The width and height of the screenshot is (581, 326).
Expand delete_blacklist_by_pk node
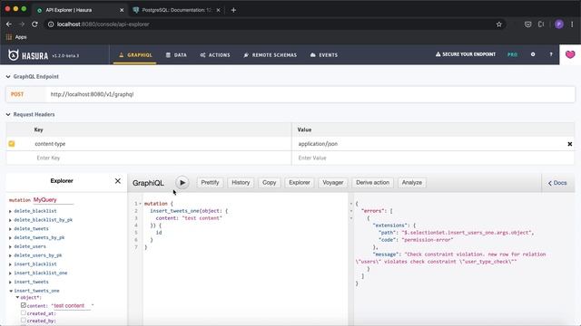coord(10,220)
